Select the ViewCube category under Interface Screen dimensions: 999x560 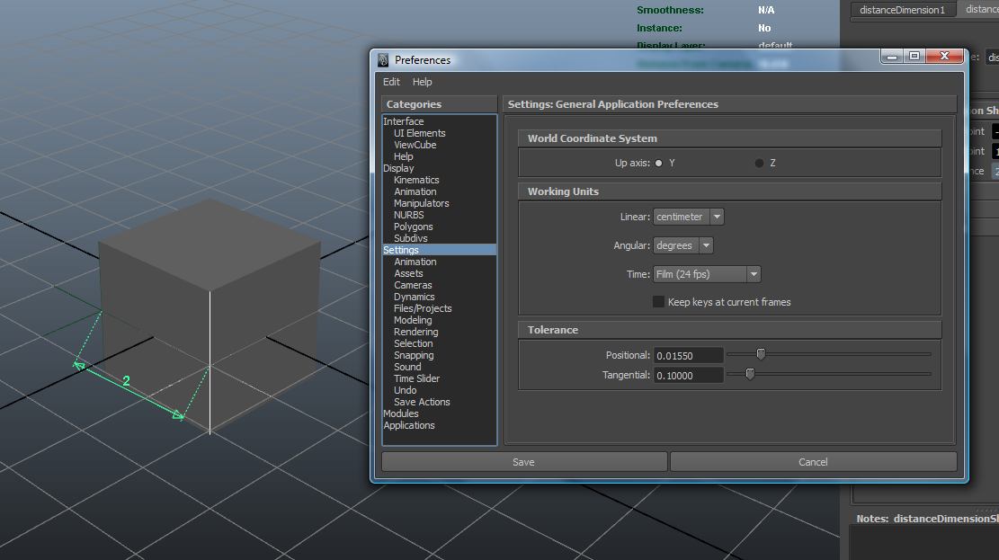click(x=415, y=144)
